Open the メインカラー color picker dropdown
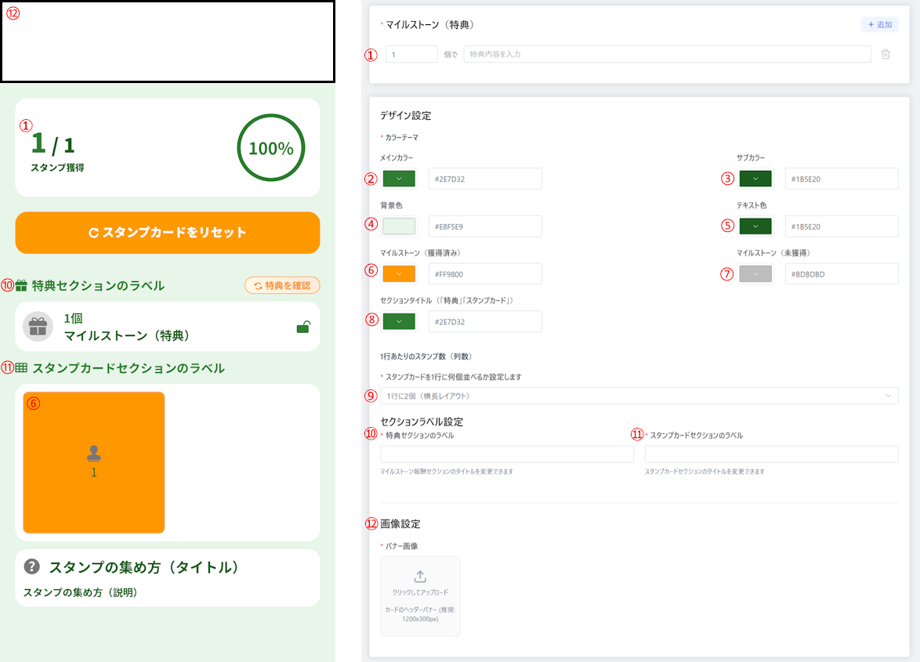 tap(400, 179)
